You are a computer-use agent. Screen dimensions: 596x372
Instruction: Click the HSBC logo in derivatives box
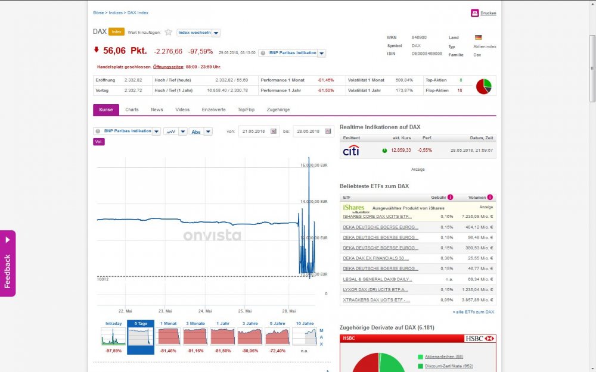[480, 338]
